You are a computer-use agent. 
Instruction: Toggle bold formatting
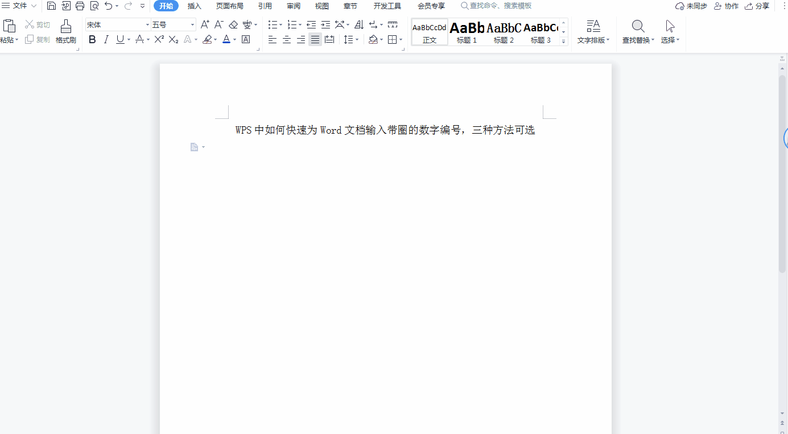[92, 39]
